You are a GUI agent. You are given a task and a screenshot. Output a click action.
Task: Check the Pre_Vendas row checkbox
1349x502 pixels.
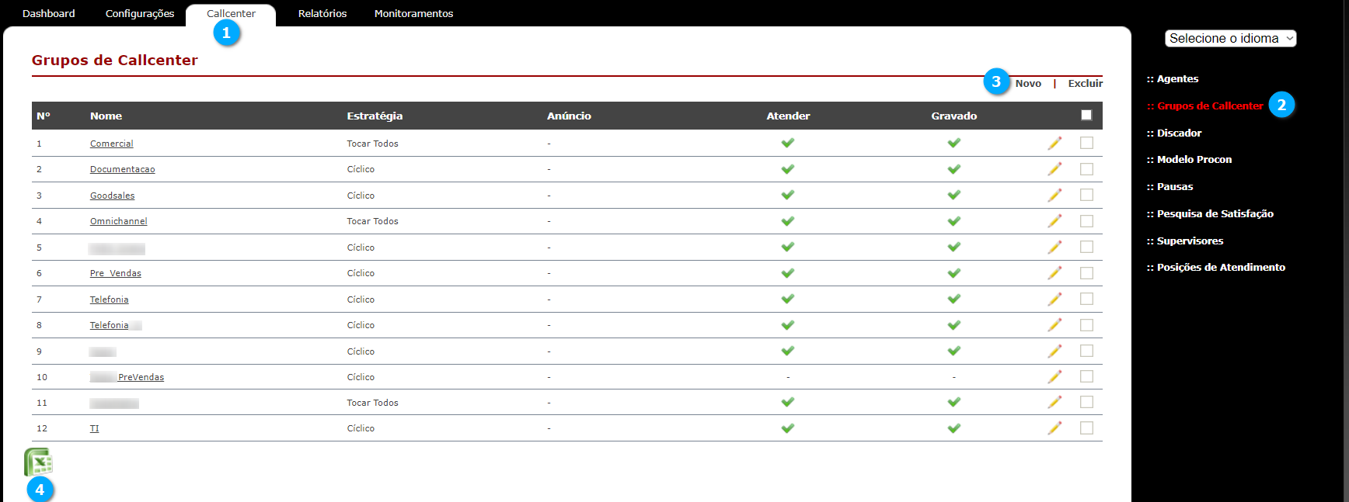[1086, 273]
